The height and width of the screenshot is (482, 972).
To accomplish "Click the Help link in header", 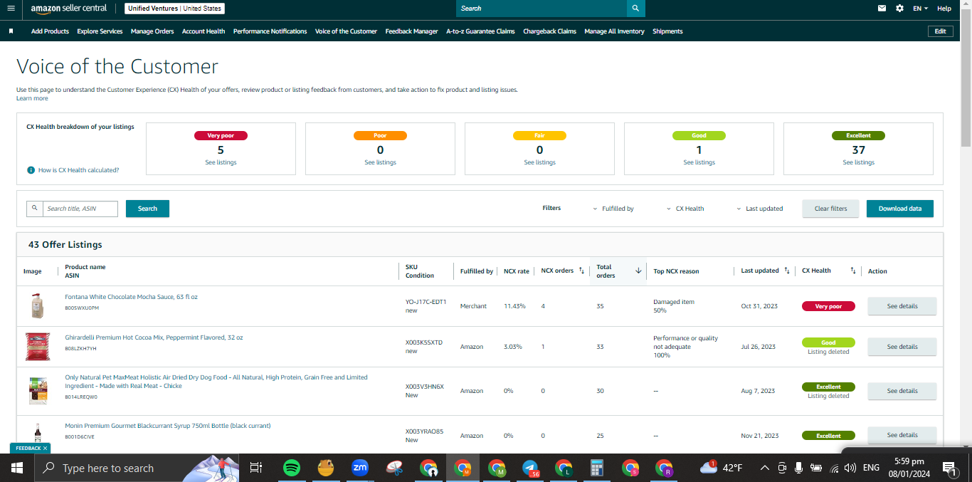I will tap(944, 9).
